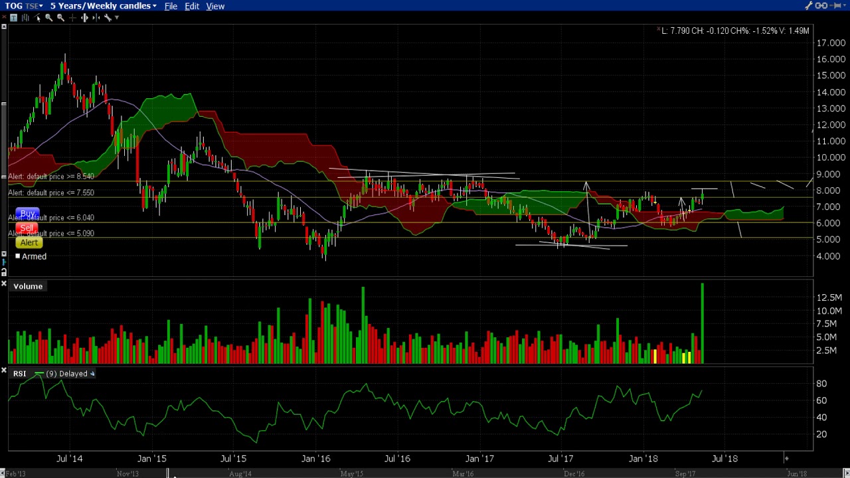Click the pin window icon

(837, 6)
